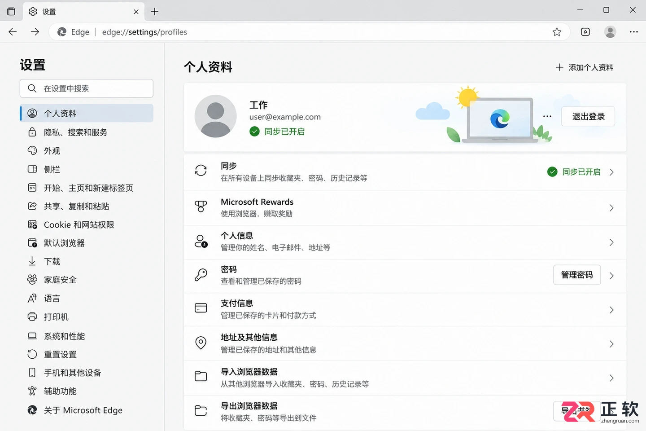The width and height of the screenshot is (646, 431).
Task: Open a new tab with plus button
Action: click(x=155, y=12)
